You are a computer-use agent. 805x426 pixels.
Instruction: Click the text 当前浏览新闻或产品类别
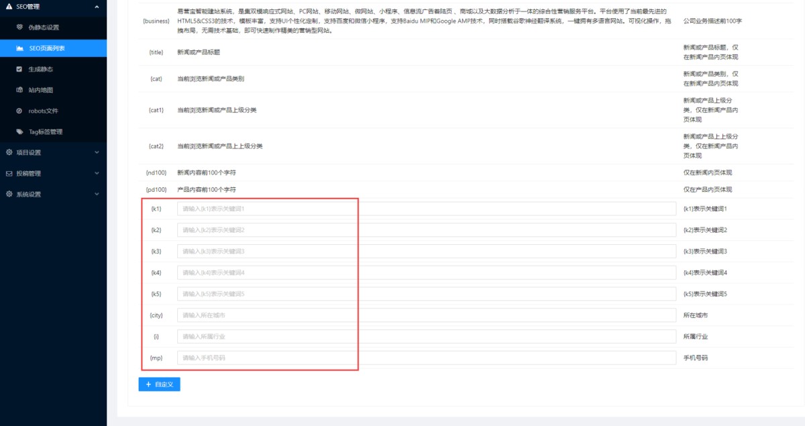pos(211,78)
